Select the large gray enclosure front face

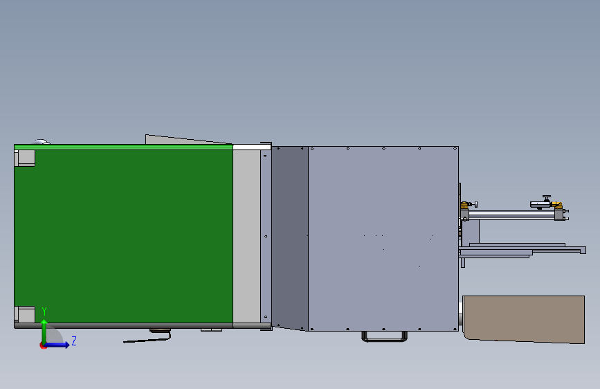point(383,238)
